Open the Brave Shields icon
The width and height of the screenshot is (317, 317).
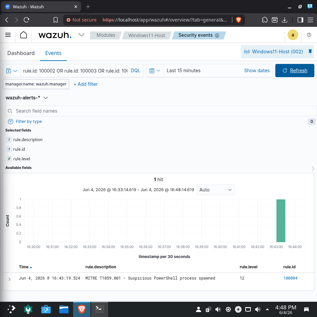click(239, 20)
